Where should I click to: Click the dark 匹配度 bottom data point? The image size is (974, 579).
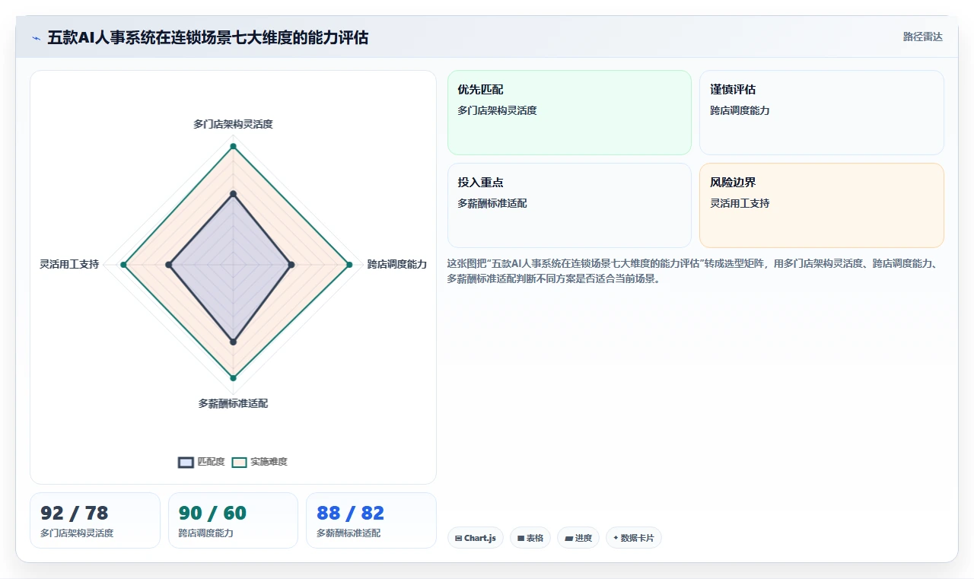[233, 342]
